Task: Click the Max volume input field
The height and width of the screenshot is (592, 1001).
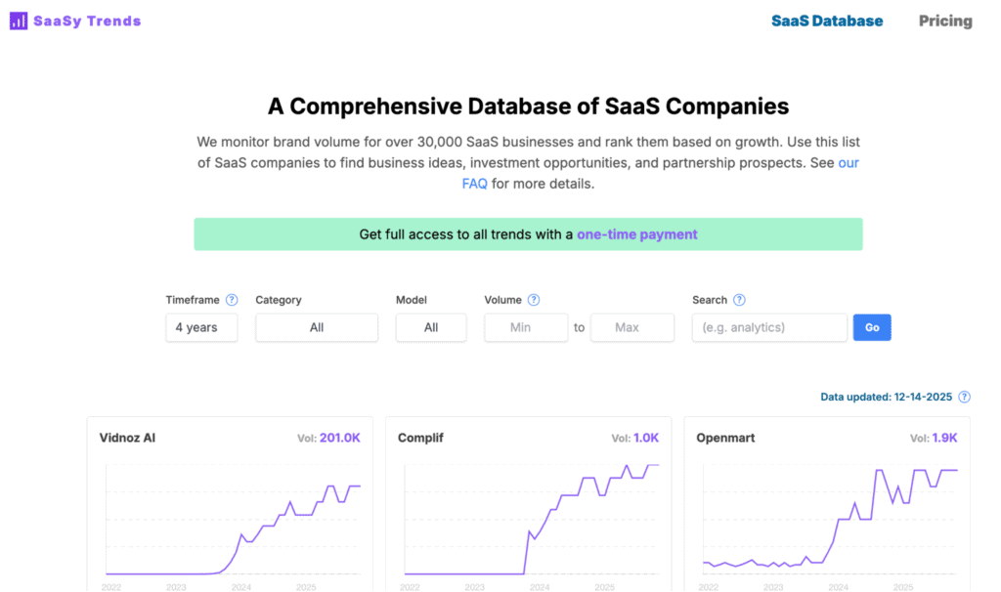Action: pos(631,327)
